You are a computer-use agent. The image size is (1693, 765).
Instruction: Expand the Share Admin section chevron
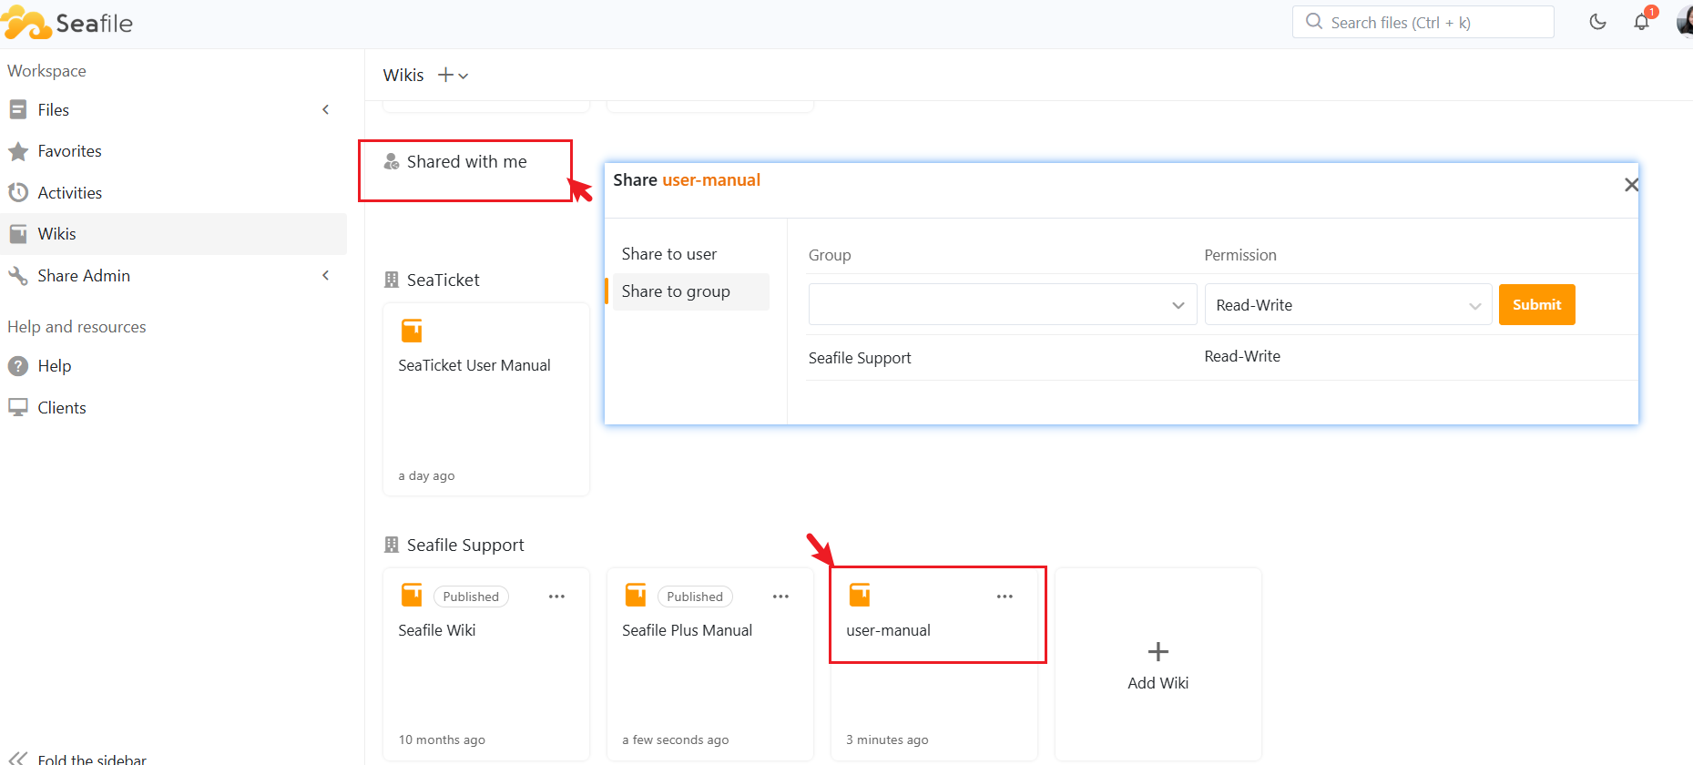[x=326, y=276]
